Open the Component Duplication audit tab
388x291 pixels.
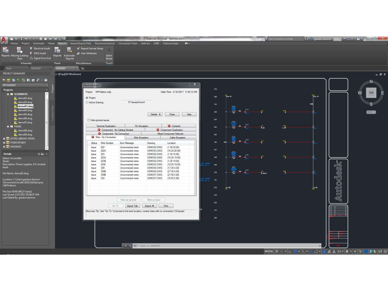pos(171,130)
